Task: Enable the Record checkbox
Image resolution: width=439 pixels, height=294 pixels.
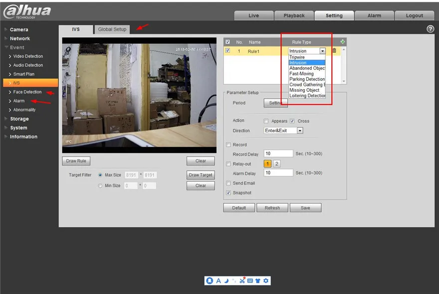Action: click(228, 145)
